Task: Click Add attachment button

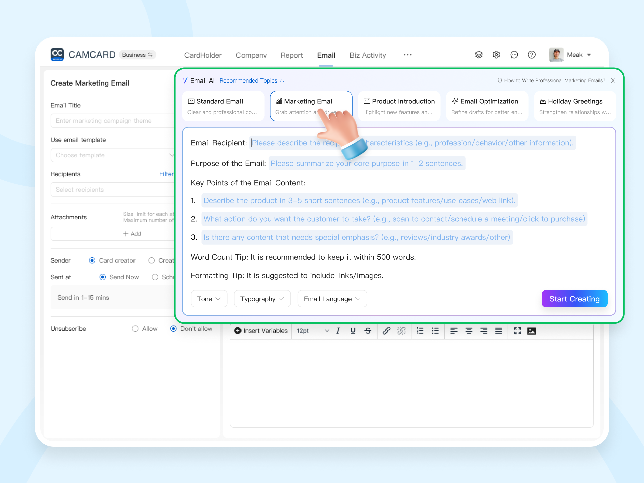Action: [x=113, y=234]
